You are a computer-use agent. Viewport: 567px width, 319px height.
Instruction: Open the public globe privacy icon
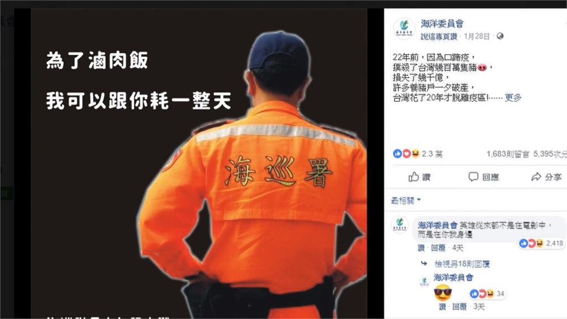500,36
